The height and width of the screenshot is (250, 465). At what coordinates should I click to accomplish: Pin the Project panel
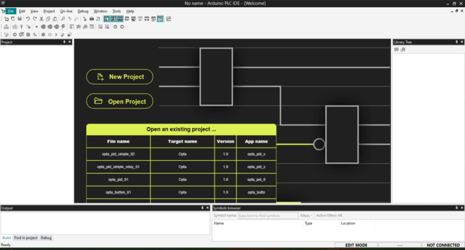pyautogui.click(x=65, y=42)
